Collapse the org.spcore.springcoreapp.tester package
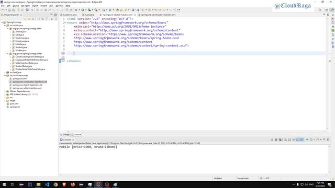 [x=8, y=54]
